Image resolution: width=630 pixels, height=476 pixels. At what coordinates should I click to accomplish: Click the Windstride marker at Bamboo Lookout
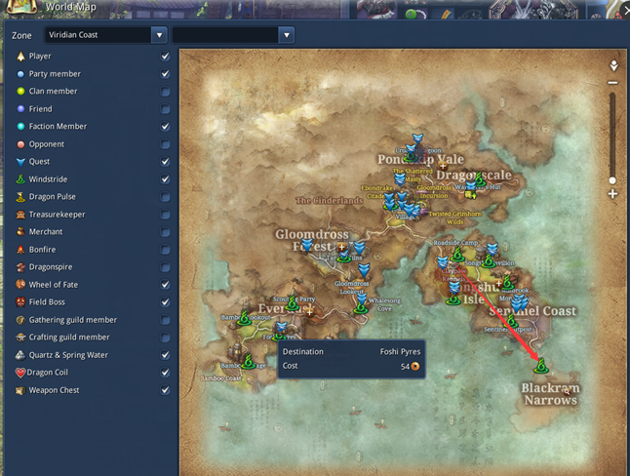point(244,318)
